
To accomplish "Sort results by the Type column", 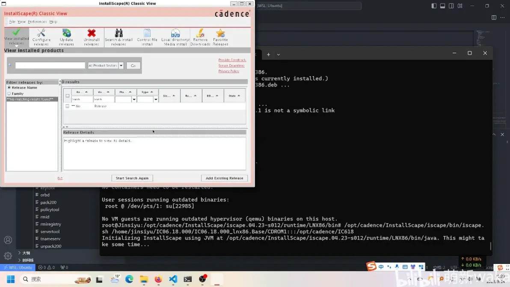I will [x=147, y=92].
